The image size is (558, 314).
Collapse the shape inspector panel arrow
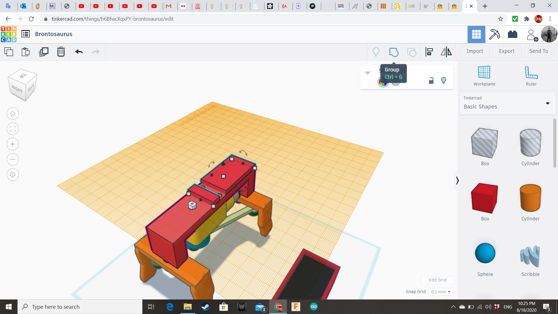[368, 73]
